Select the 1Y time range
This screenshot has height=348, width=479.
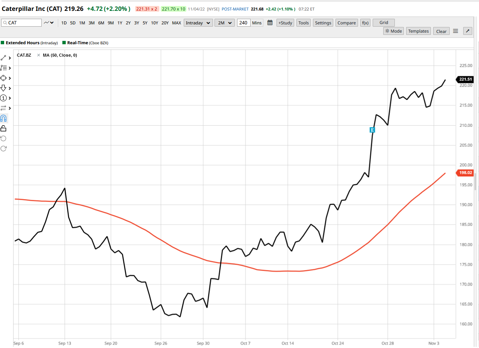(120, 23)
